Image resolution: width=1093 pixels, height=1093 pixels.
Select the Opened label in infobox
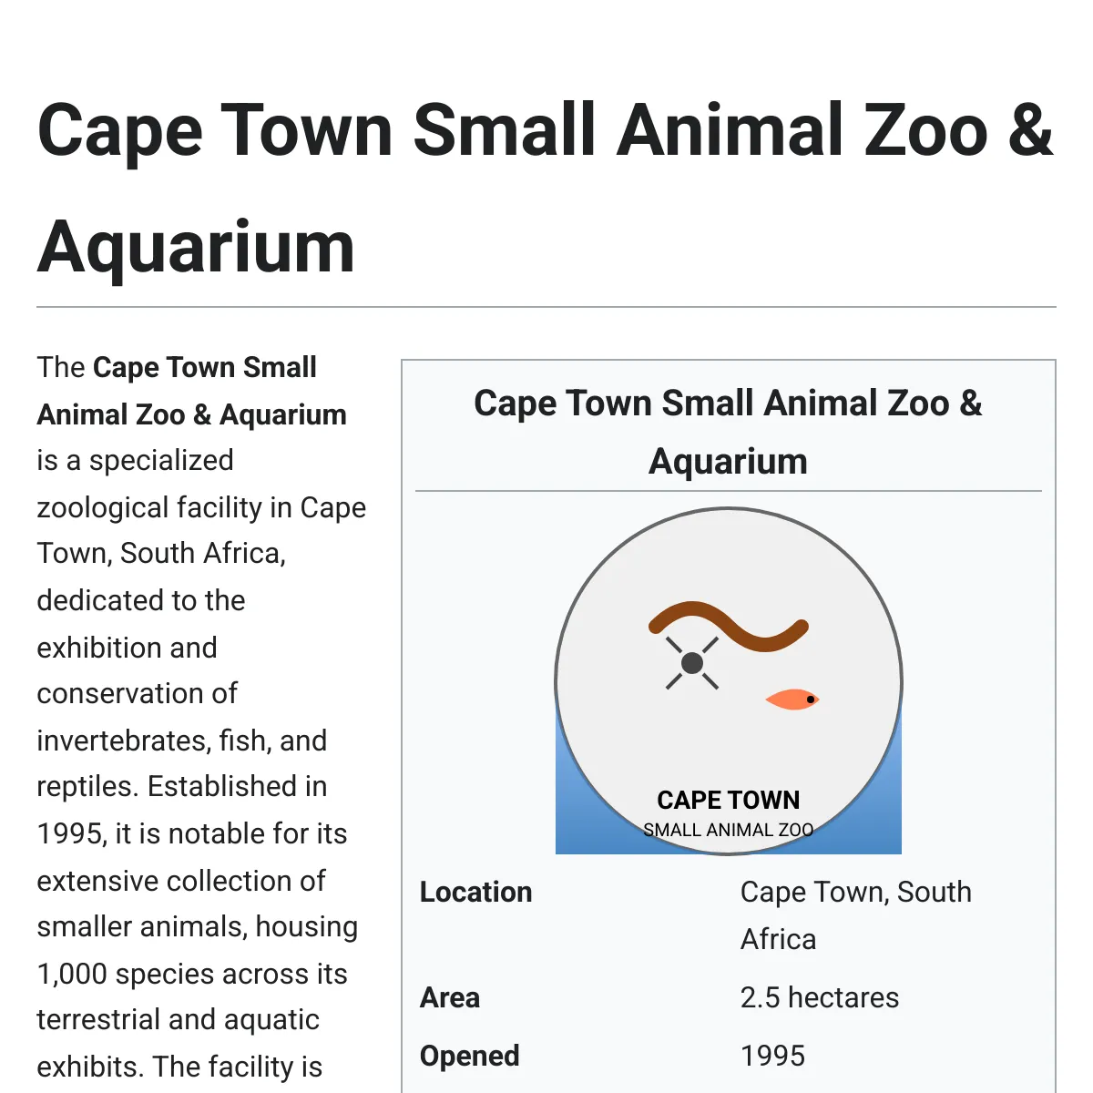coord(470,1056)
